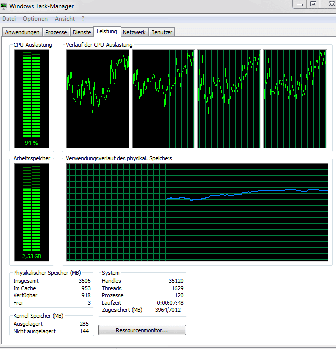Click the Verfügbar label

click(25, 295)
